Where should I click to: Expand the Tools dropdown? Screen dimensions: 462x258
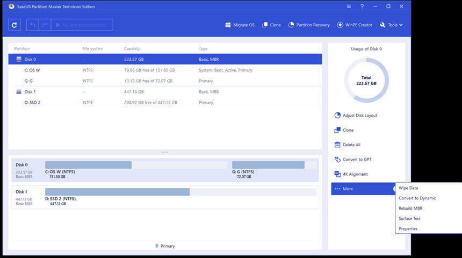[x=391, y=25]
